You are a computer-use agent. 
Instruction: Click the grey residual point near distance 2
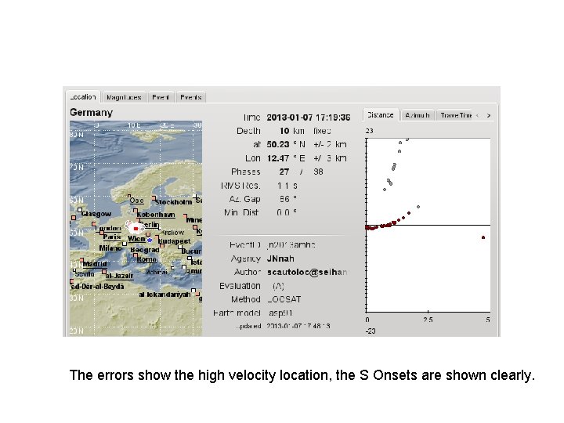418,207
